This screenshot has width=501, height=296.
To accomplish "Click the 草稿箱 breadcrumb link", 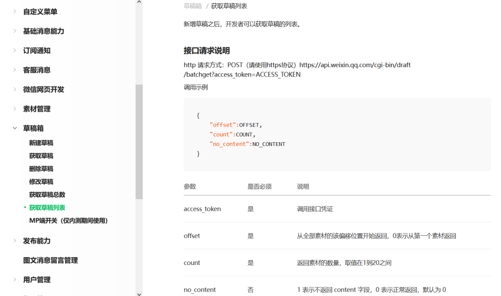I will (x=193, y=6).
